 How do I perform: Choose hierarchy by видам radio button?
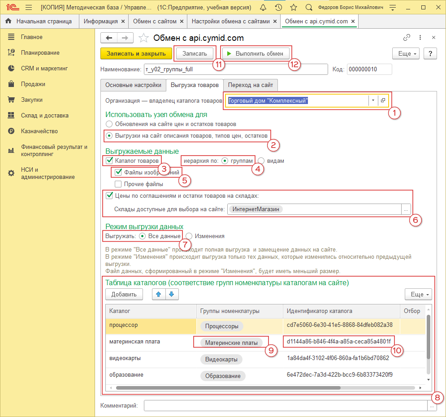click(x=261, y=161)
